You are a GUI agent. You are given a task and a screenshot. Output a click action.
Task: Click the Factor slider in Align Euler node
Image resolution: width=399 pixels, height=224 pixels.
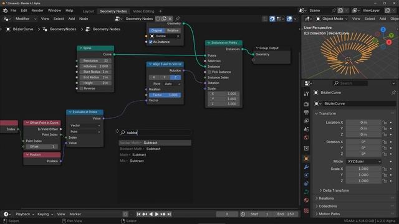(x=165, y=95)
